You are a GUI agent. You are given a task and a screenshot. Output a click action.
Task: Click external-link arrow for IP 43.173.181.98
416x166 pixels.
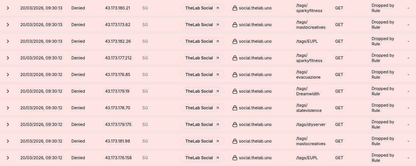click(x=217, y=141)
